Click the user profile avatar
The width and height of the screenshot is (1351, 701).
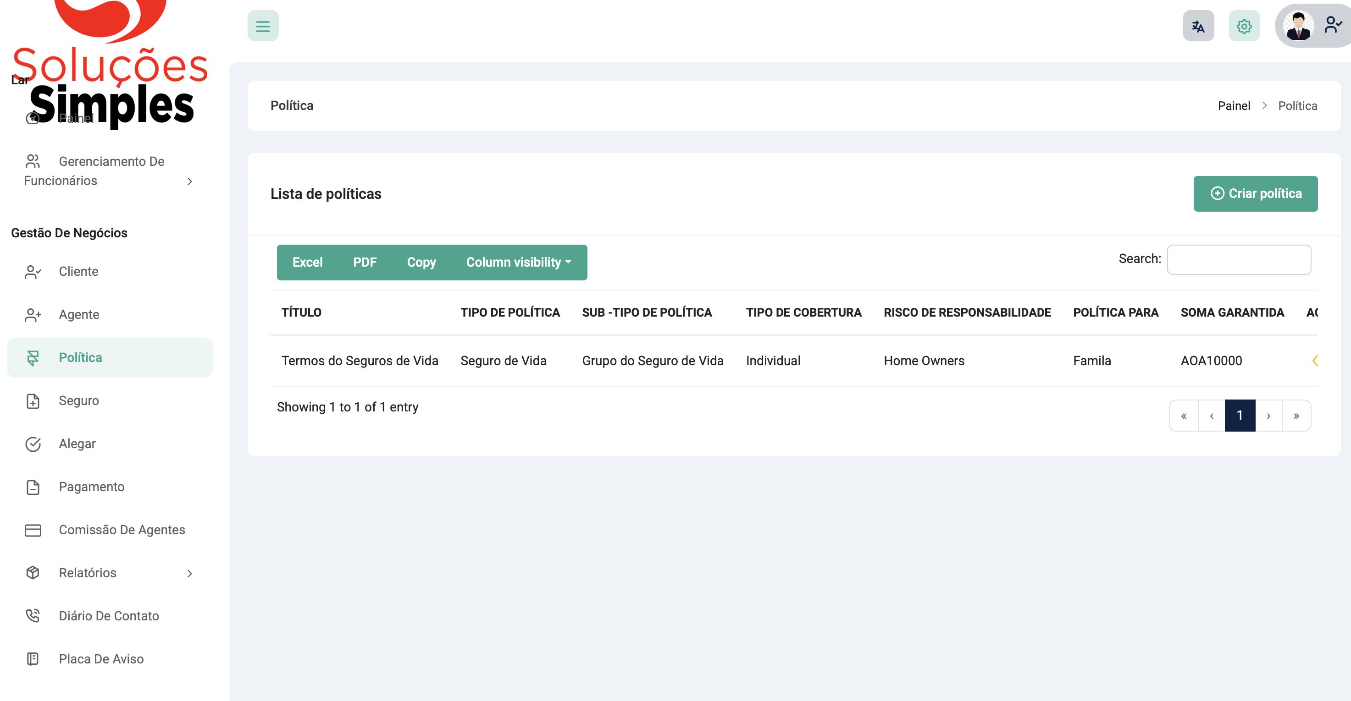1298,26
